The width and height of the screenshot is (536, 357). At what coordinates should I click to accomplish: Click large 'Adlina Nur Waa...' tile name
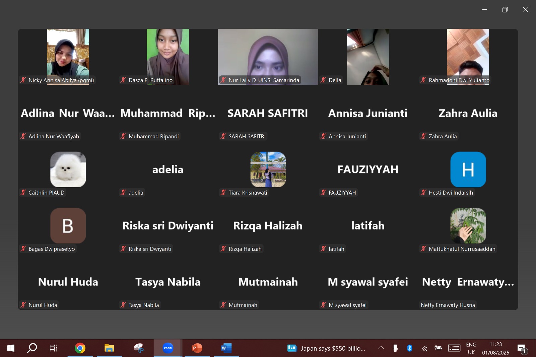[x=68, y=113]
